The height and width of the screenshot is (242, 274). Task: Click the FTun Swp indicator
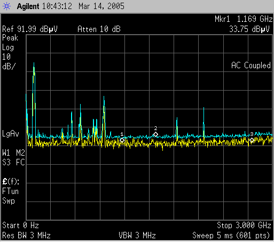pyautogui.click(x=10, y=196)
